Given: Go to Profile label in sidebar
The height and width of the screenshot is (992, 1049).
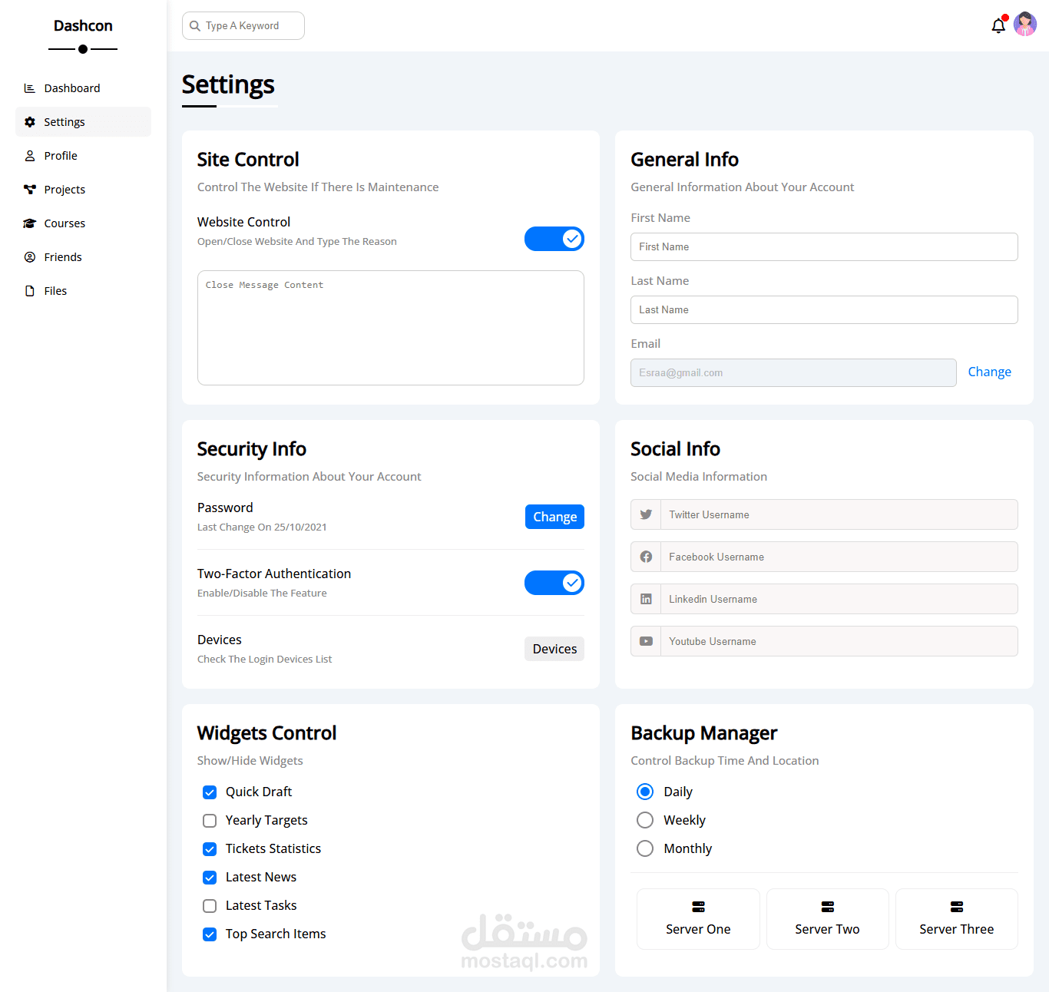Looking at the screenshot, I should (x=61, y=156).
